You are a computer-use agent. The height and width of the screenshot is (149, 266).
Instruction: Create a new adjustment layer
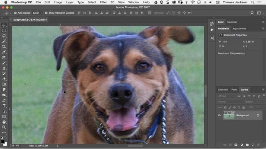point(242,145)
